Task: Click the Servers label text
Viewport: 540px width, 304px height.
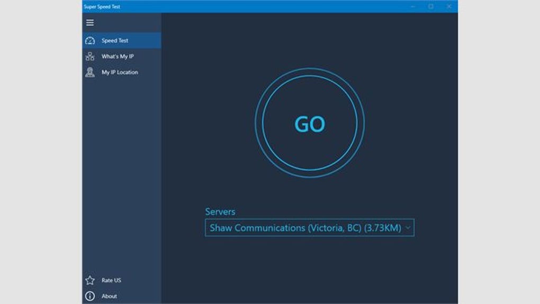Action: [x=220, y=212]
